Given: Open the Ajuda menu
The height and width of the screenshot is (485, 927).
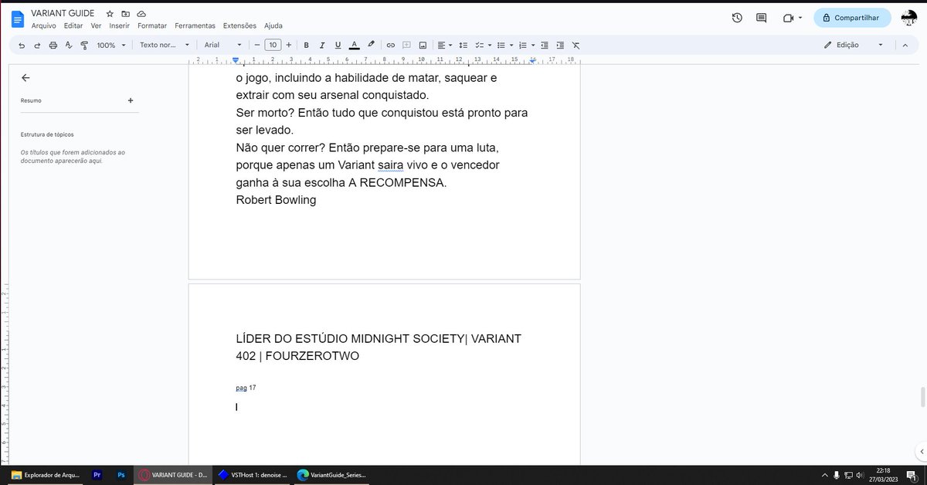Looking at the screenshot, I should pos(273,25).
